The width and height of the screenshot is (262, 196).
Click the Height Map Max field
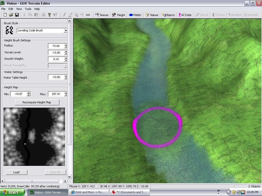tap(56, 94)
